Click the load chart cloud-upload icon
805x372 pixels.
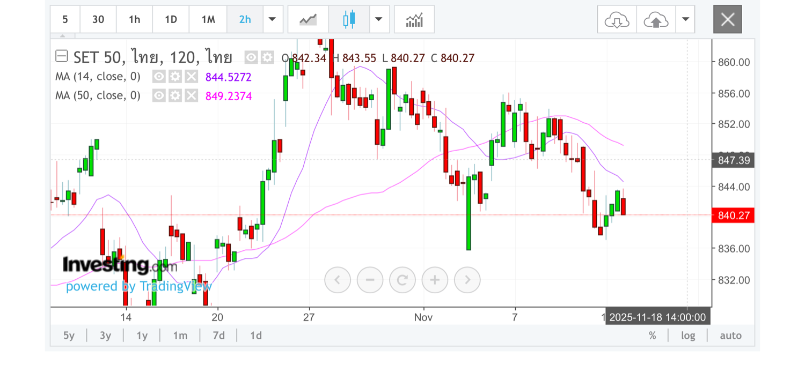656,20
